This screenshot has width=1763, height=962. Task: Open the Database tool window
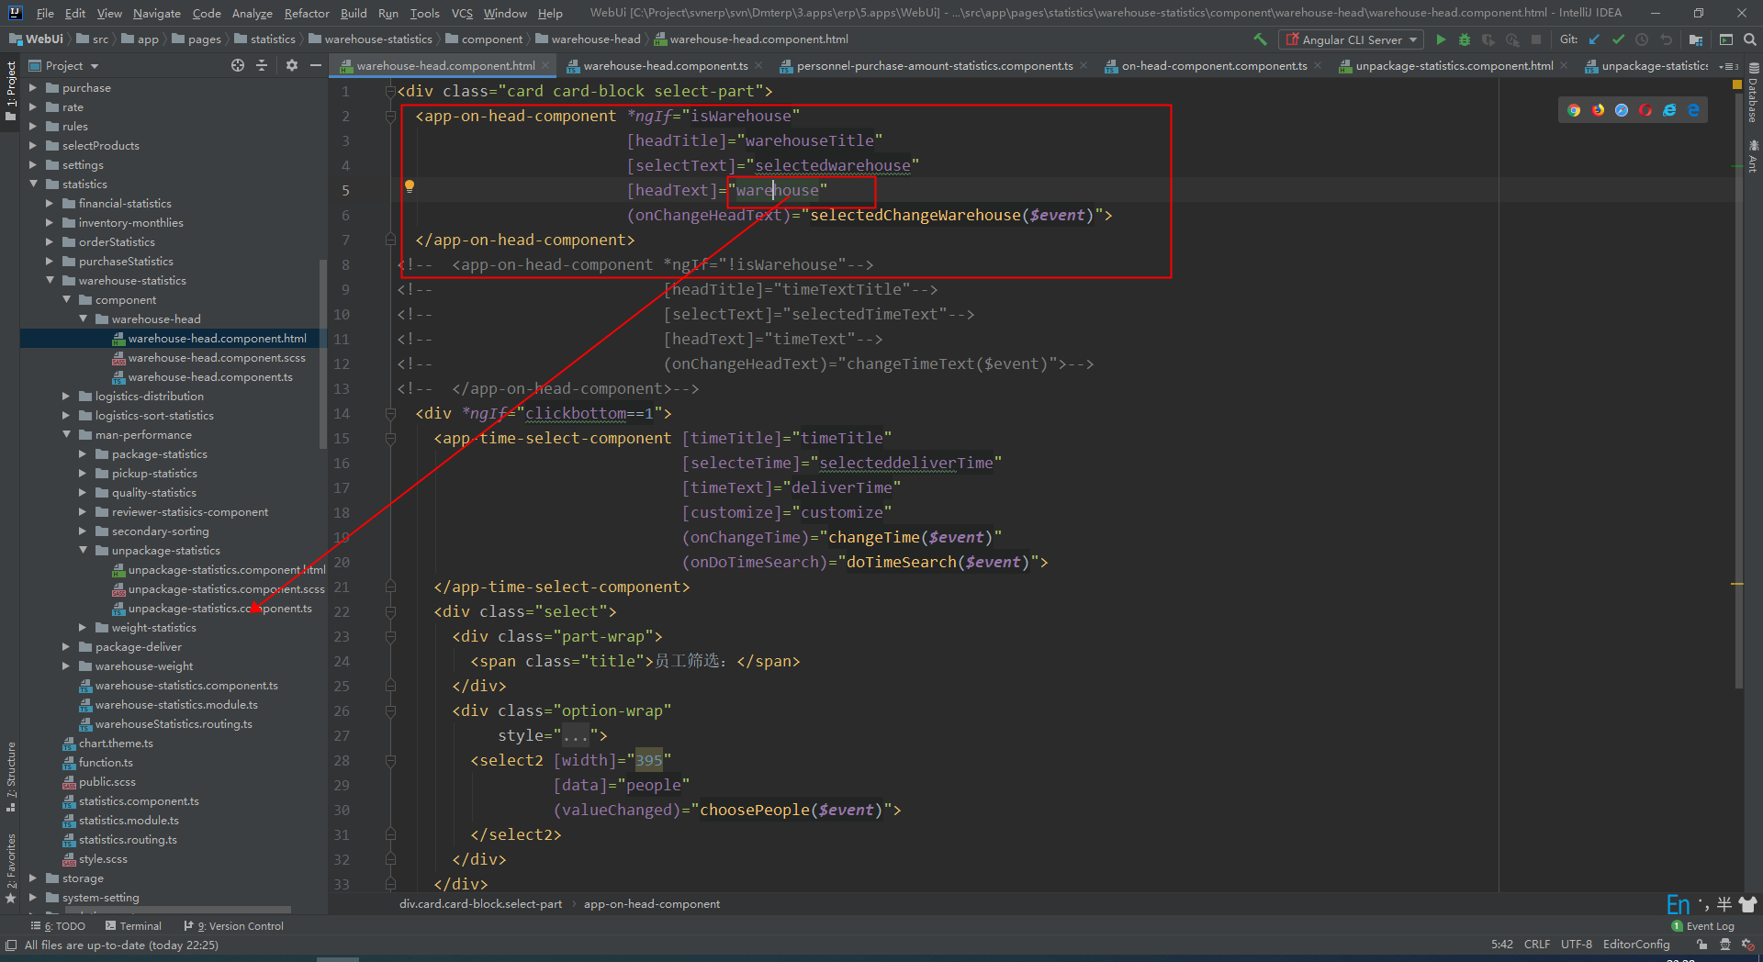[1753, 94]
